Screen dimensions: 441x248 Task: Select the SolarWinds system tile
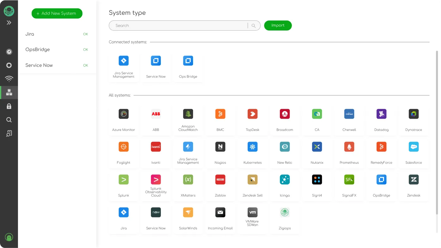pyautogui.click(x=188, y=219)
